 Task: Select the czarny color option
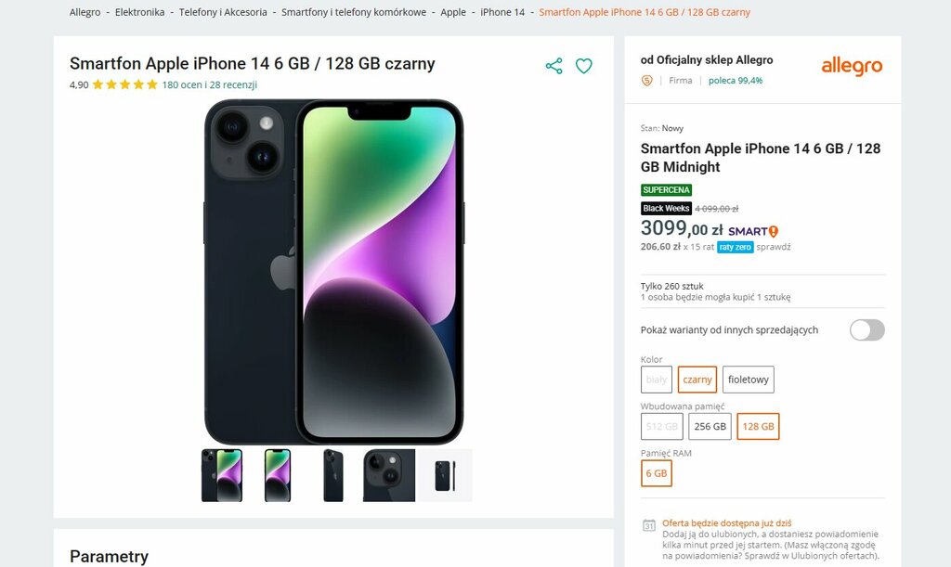coord(697,380)
